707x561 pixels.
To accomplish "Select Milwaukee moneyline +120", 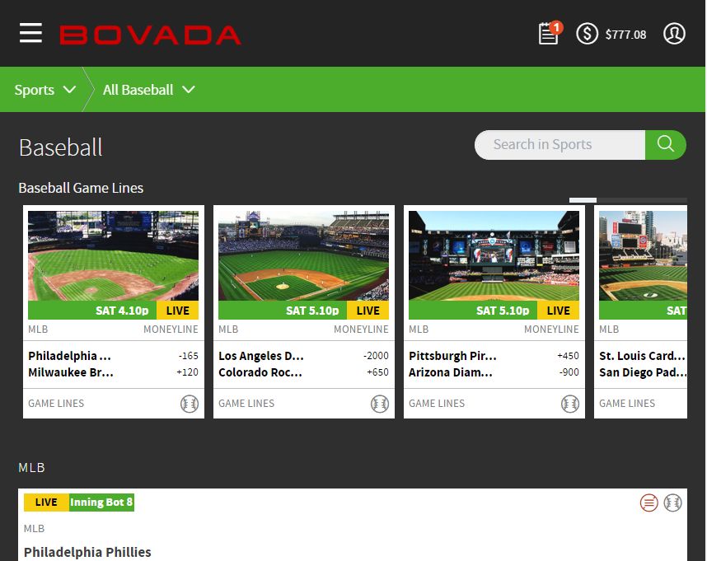I will pos(187,372).
